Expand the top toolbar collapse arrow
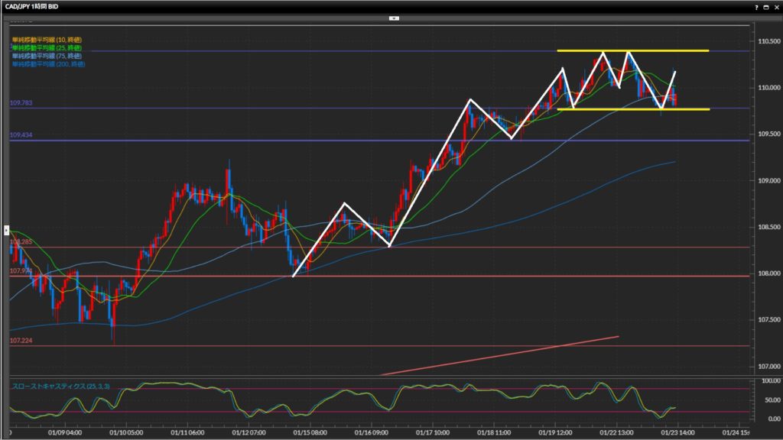The height and width of the screenshot is (440, 783). click(x=393, y=17)
